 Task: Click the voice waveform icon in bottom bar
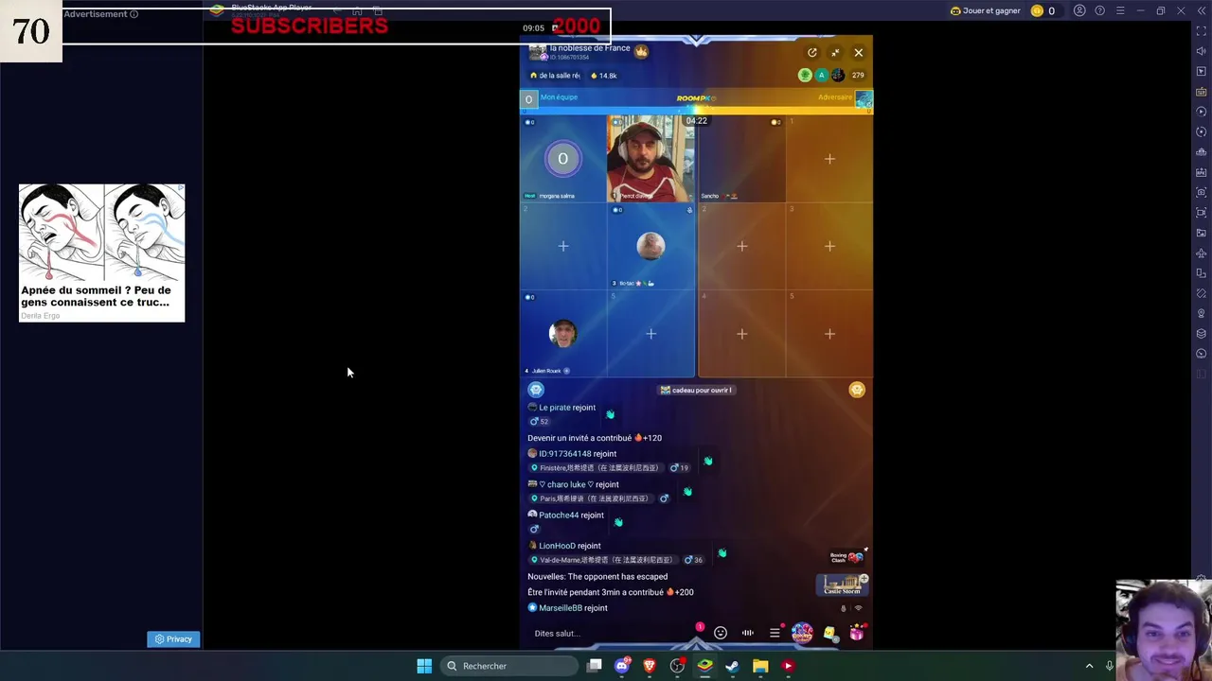(x=748, y=633)
